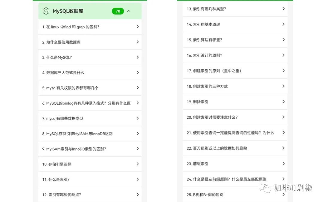323x202 pixels.
Task: Click the chevron beside 数据库三大范式是什么
Action: [138, 73]
